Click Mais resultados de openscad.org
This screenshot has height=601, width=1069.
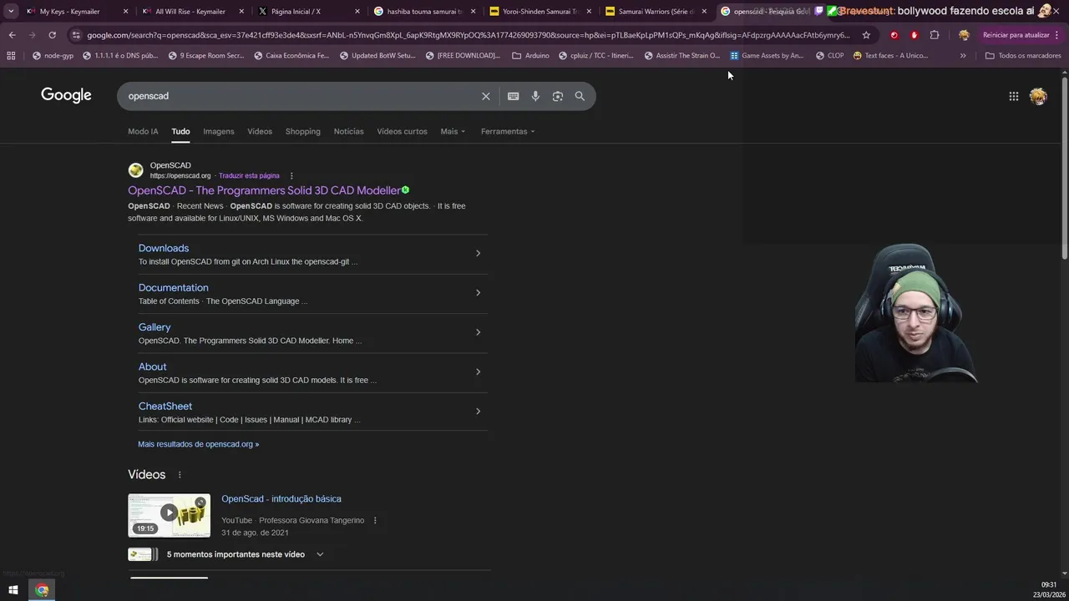199,444
